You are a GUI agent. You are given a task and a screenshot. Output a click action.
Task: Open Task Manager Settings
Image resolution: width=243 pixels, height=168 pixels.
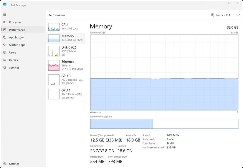[23, 164]
